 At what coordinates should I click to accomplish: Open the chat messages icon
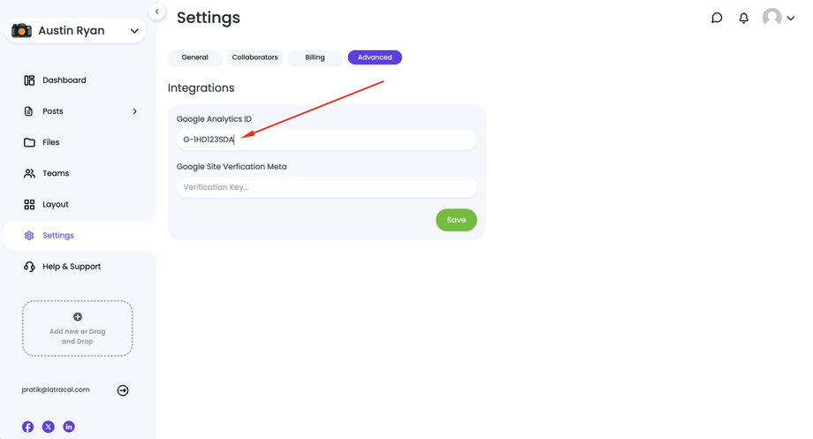pos(717,18)
